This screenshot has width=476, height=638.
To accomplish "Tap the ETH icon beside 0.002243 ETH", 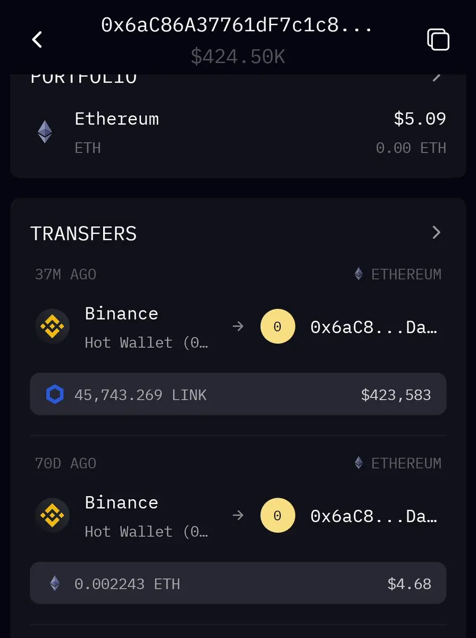I will [55, 584].
